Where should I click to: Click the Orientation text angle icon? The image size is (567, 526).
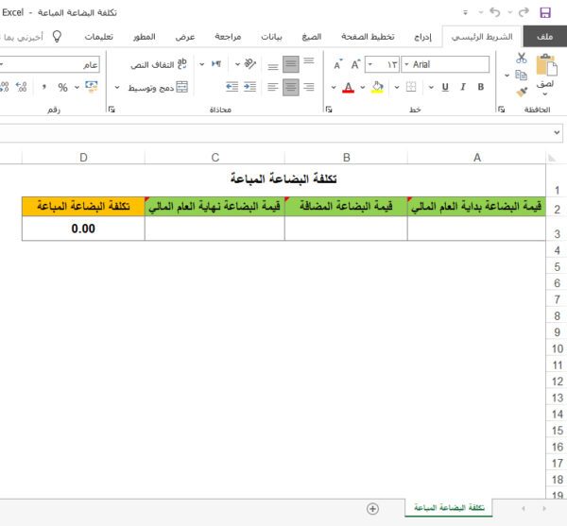coord(249,64)
